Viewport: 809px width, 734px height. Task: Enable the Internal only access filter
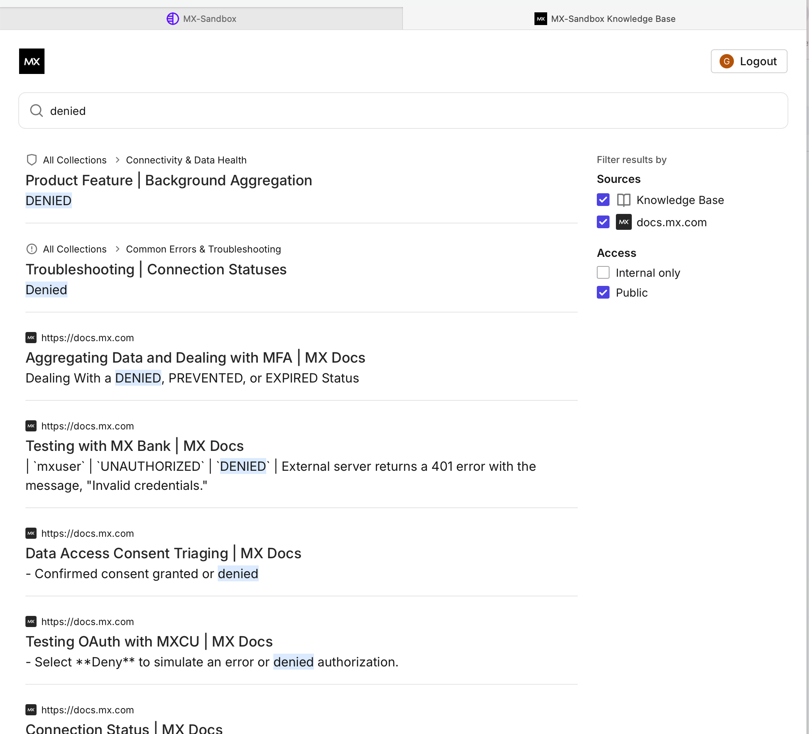click(x=603, y=272)
